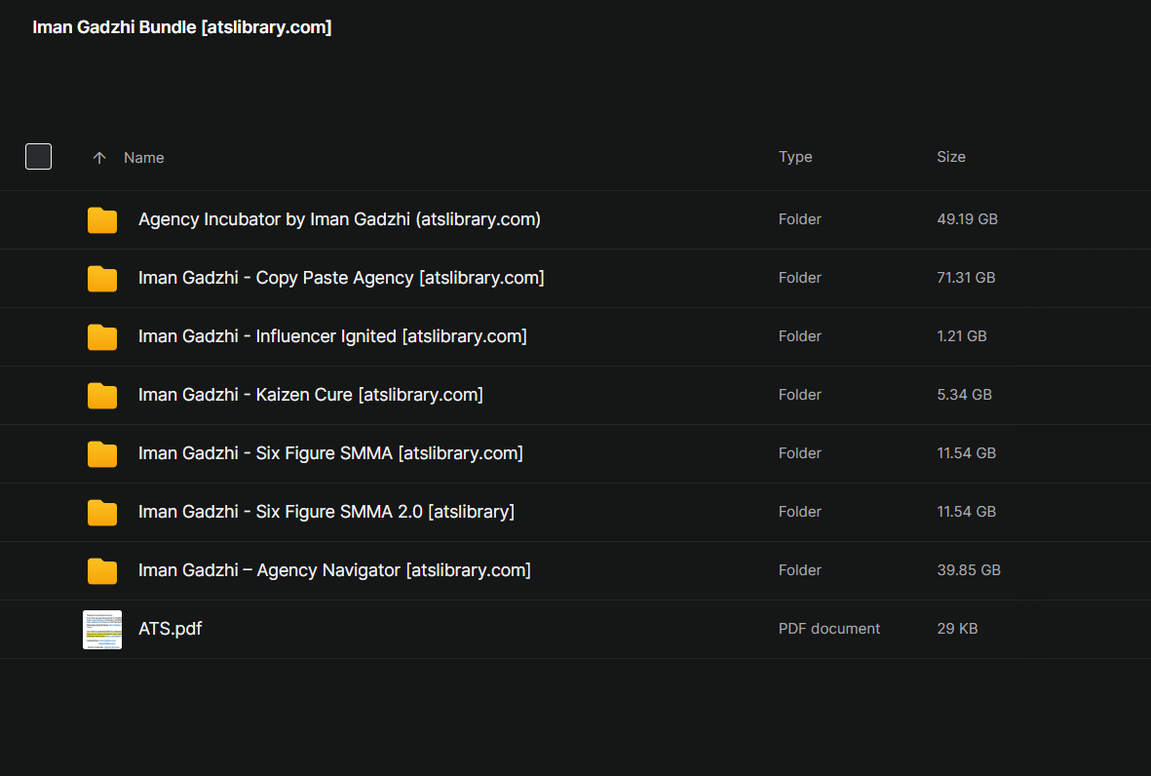Click the folder icon for Agency Navigator
Image resolution: width=1151 pixels, height=776 pixels.
pyautogui.click(x=102, y=570)
